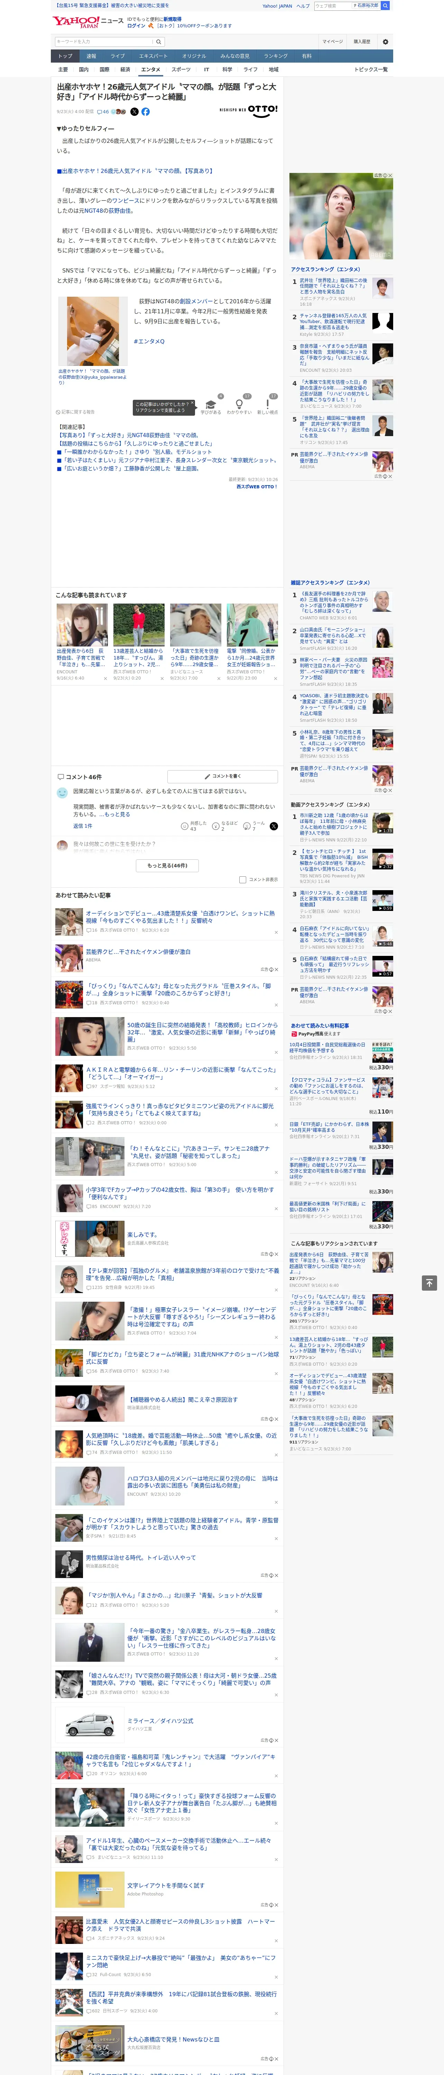Click the わかりやすい lightbulb reaction icon
This screenshot has width=444, height=2075.
pos(239,404)
